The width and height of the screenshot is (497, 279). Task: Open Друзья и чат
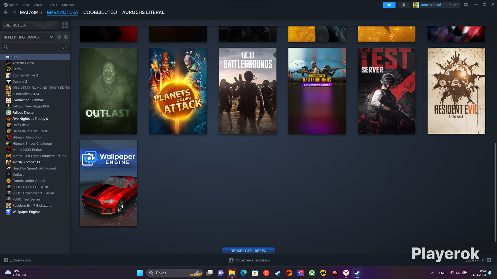pos(478,260)
